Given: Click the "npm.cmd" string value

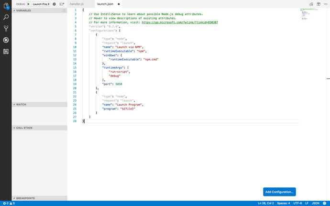Looking at the screenshot, I should (151, 59).
